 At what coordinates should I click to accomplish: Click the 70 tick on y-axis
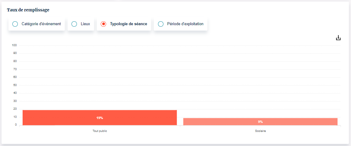pyautogui.click(x=15, y=69)
